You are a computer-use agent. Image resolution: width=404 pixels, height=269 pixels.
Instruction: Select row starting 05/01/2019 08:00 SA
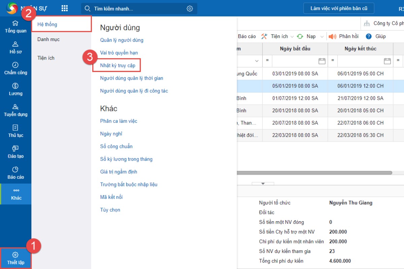321,86
